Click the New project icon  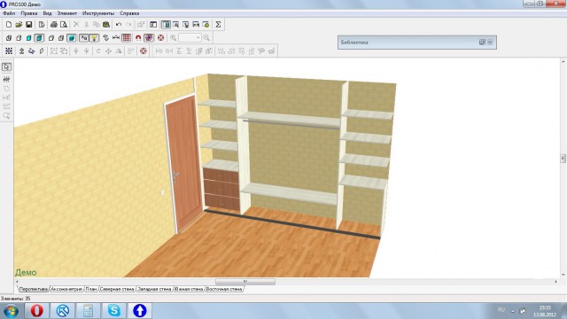pyautogui.click(x=9, y=25)
